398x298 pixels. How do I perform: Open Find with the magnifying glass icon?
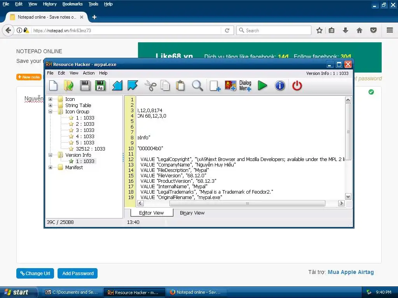(197, 85)
